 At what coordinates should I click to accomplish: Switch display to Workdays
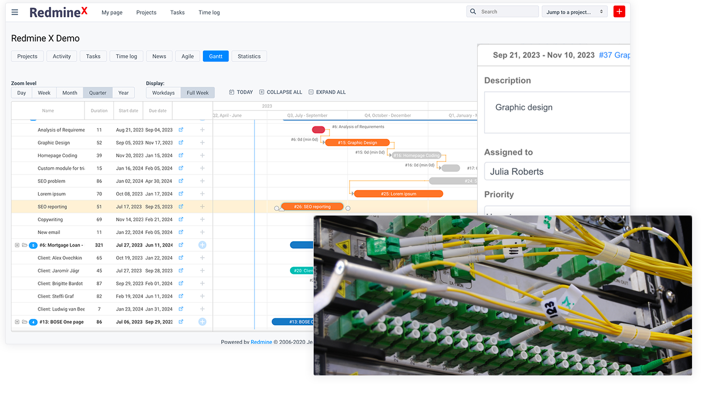[163, 93]
